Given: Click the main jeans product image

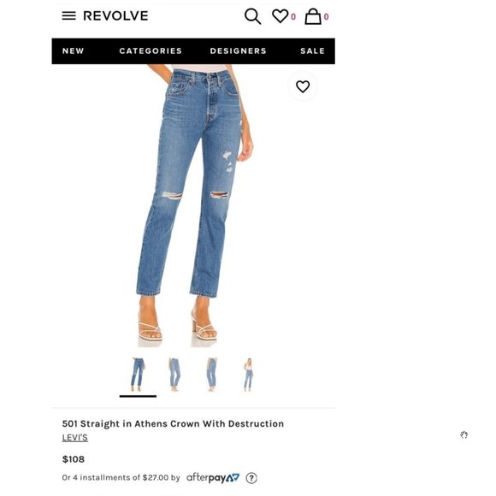Looking at the screenshot, I should (x=193, y=205).
